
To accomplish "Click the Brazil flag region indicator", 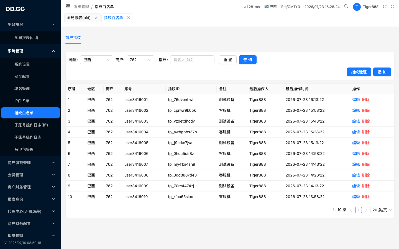I will (270, 7).
